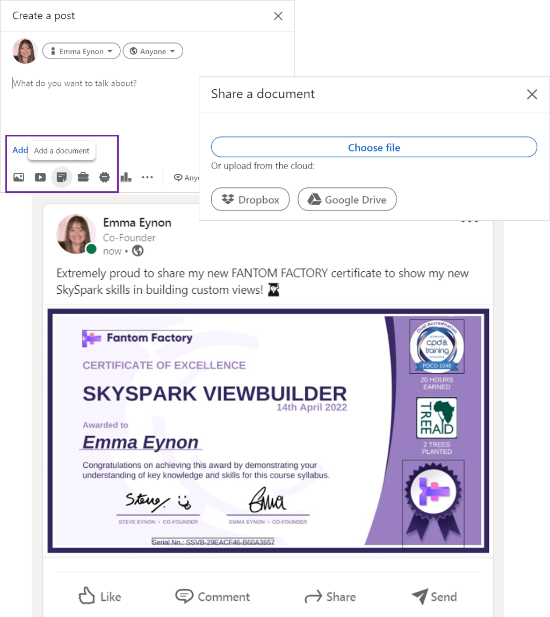Open the Anyone visibility dropdown
This screenshot has width=550, height=617.
coord(153,51)
